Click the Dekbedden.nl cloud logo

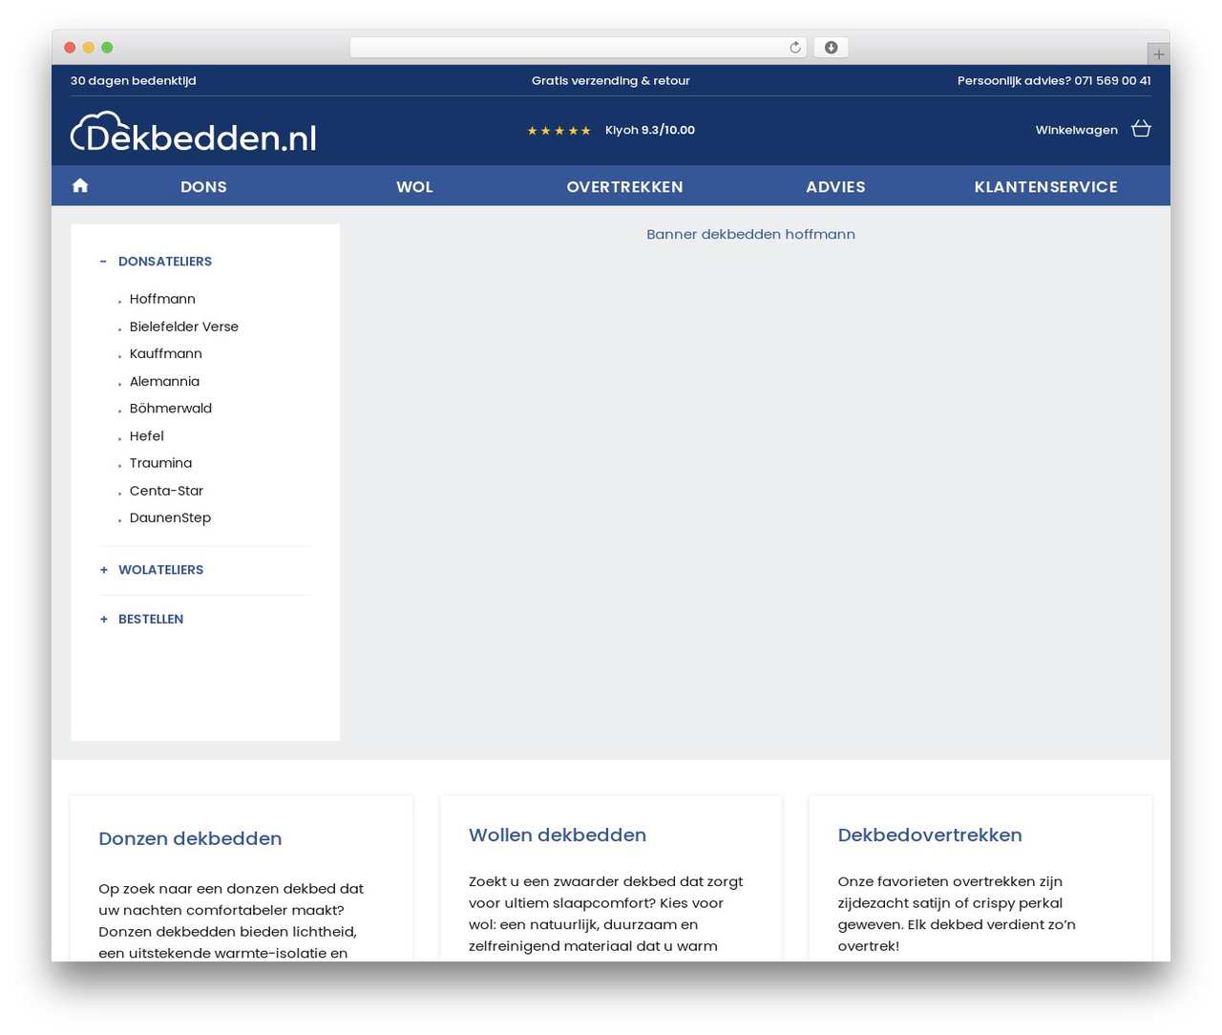[194, 133]
